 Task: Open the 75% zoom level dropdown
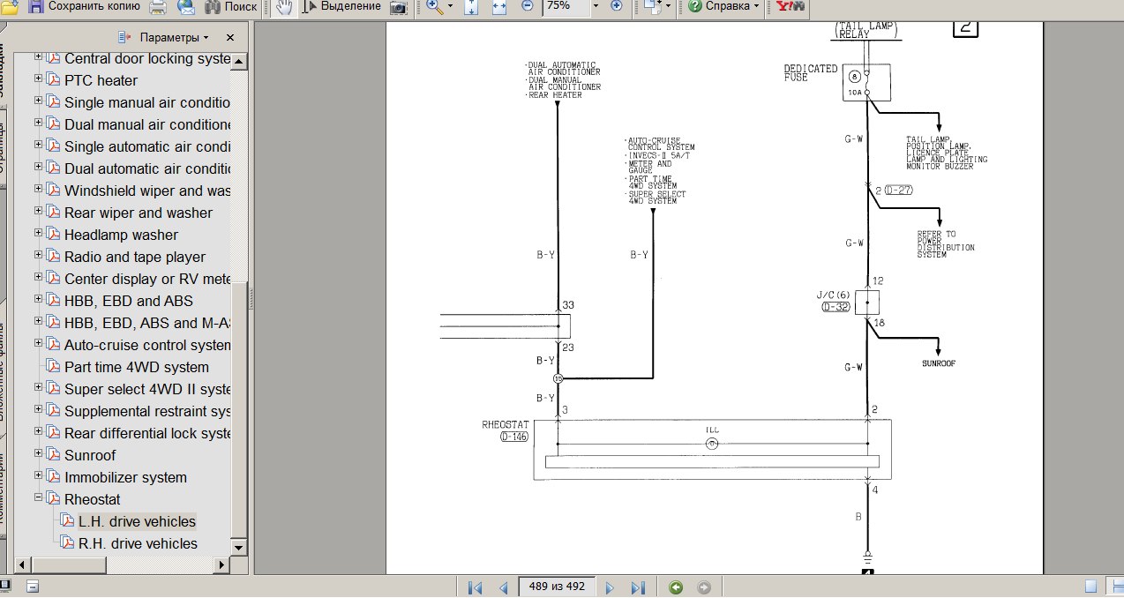pyautogui.click(x=595, y=6)
